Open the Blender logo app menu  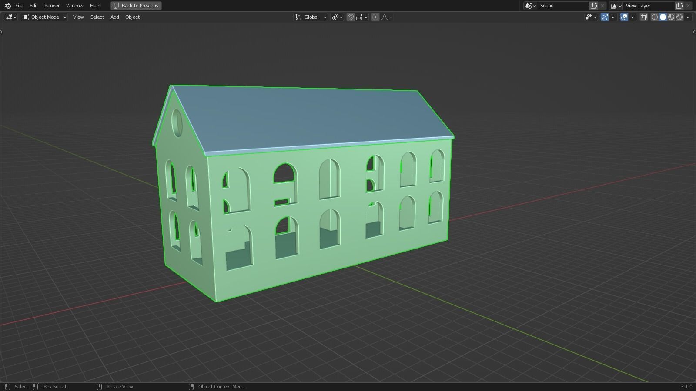[x=7, y=6]
